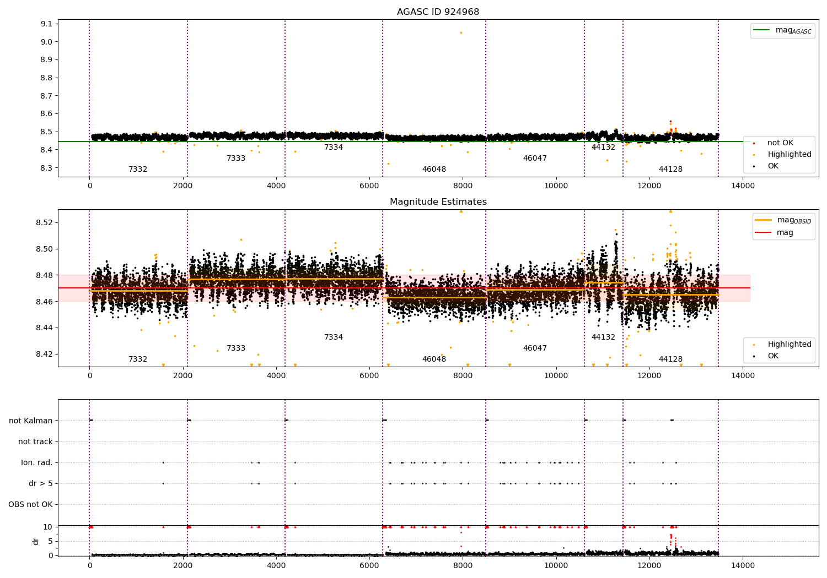Select 'Highlighted' legend entry in AGASC ID plot

tap(790, 155)
